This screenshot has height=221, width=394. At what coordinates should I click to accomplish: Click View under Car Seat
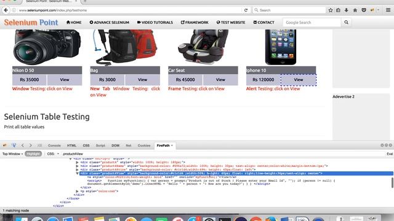point(220,80)
